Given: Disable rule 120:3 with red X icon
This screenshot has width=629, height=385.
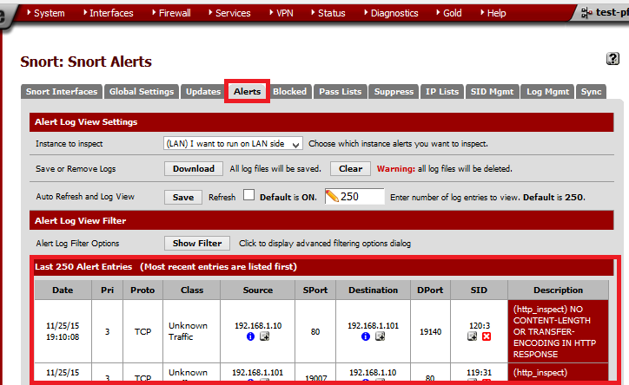Looking at the screenshot, I should point(486,336).
